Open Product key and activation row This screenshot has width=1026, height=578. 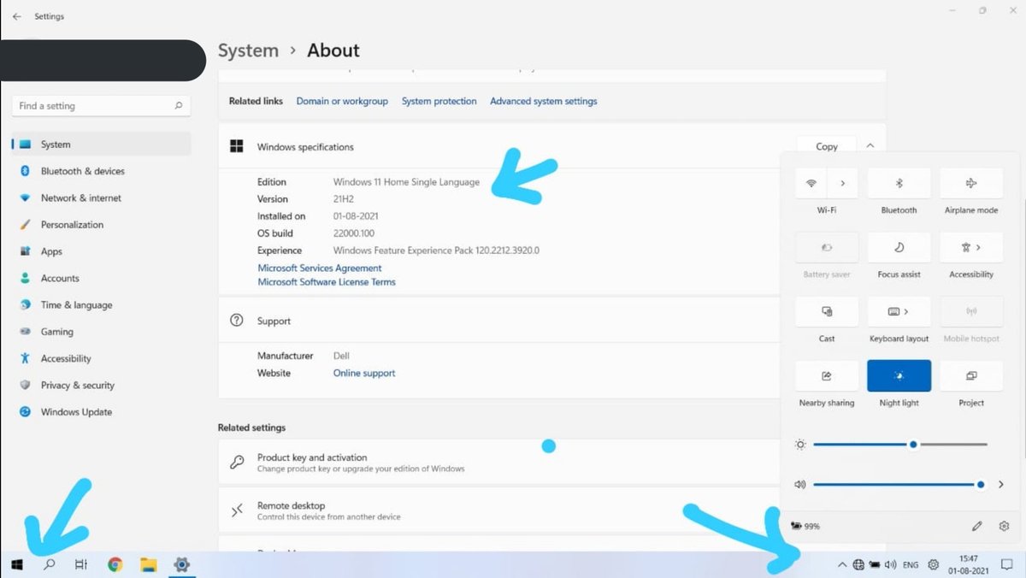499,463
